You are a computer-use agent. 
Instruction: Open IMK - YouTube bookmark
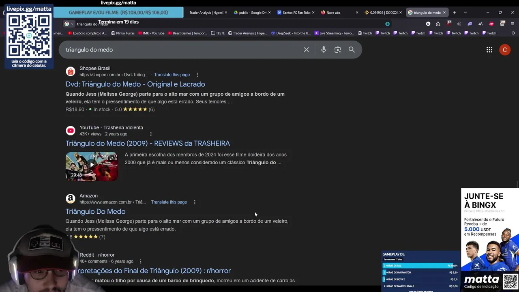coord(151,33)
